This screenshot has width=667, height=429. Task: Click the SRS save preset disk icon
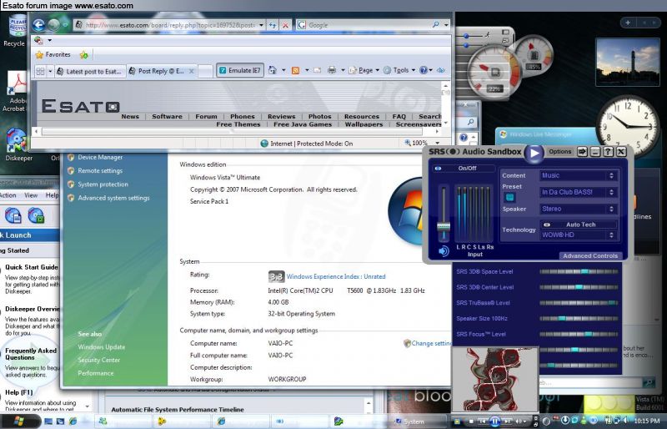(509, 197)
